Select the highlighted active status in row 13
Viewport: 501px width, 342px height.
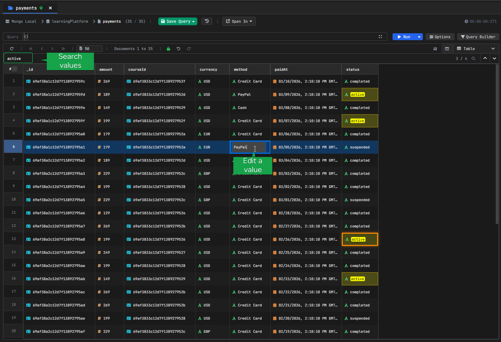pyautogui.click(x=360, y=239)
